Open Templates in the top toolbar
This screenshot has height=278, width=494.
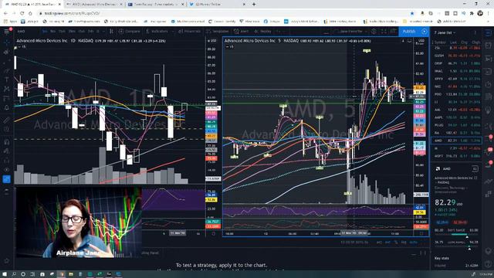(218, 31)
